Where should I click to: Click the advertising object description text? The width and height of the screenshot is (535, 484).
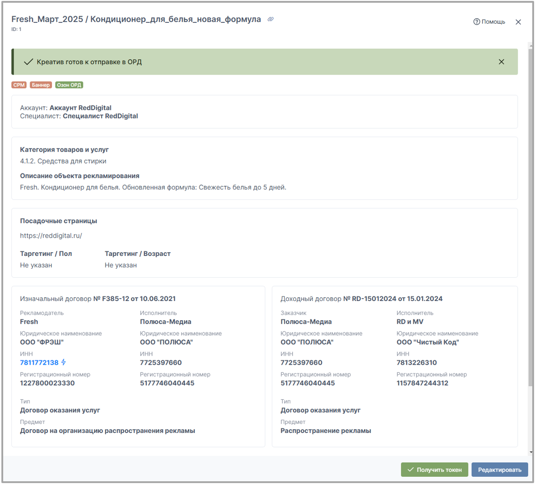click(153, 187)
